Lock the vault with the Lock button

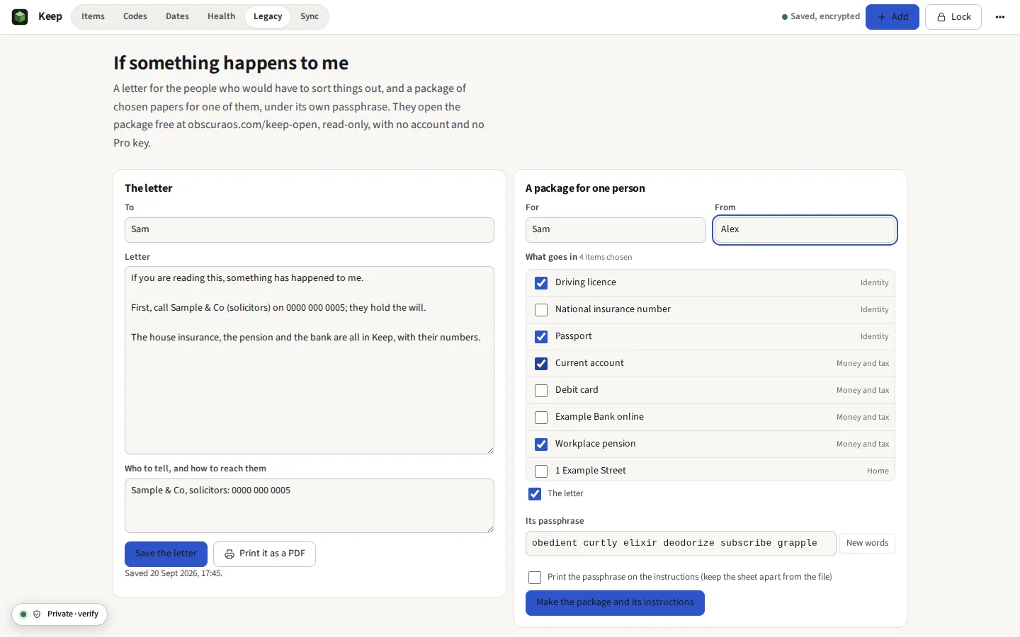pyautogui.click(x=953, y=17)
